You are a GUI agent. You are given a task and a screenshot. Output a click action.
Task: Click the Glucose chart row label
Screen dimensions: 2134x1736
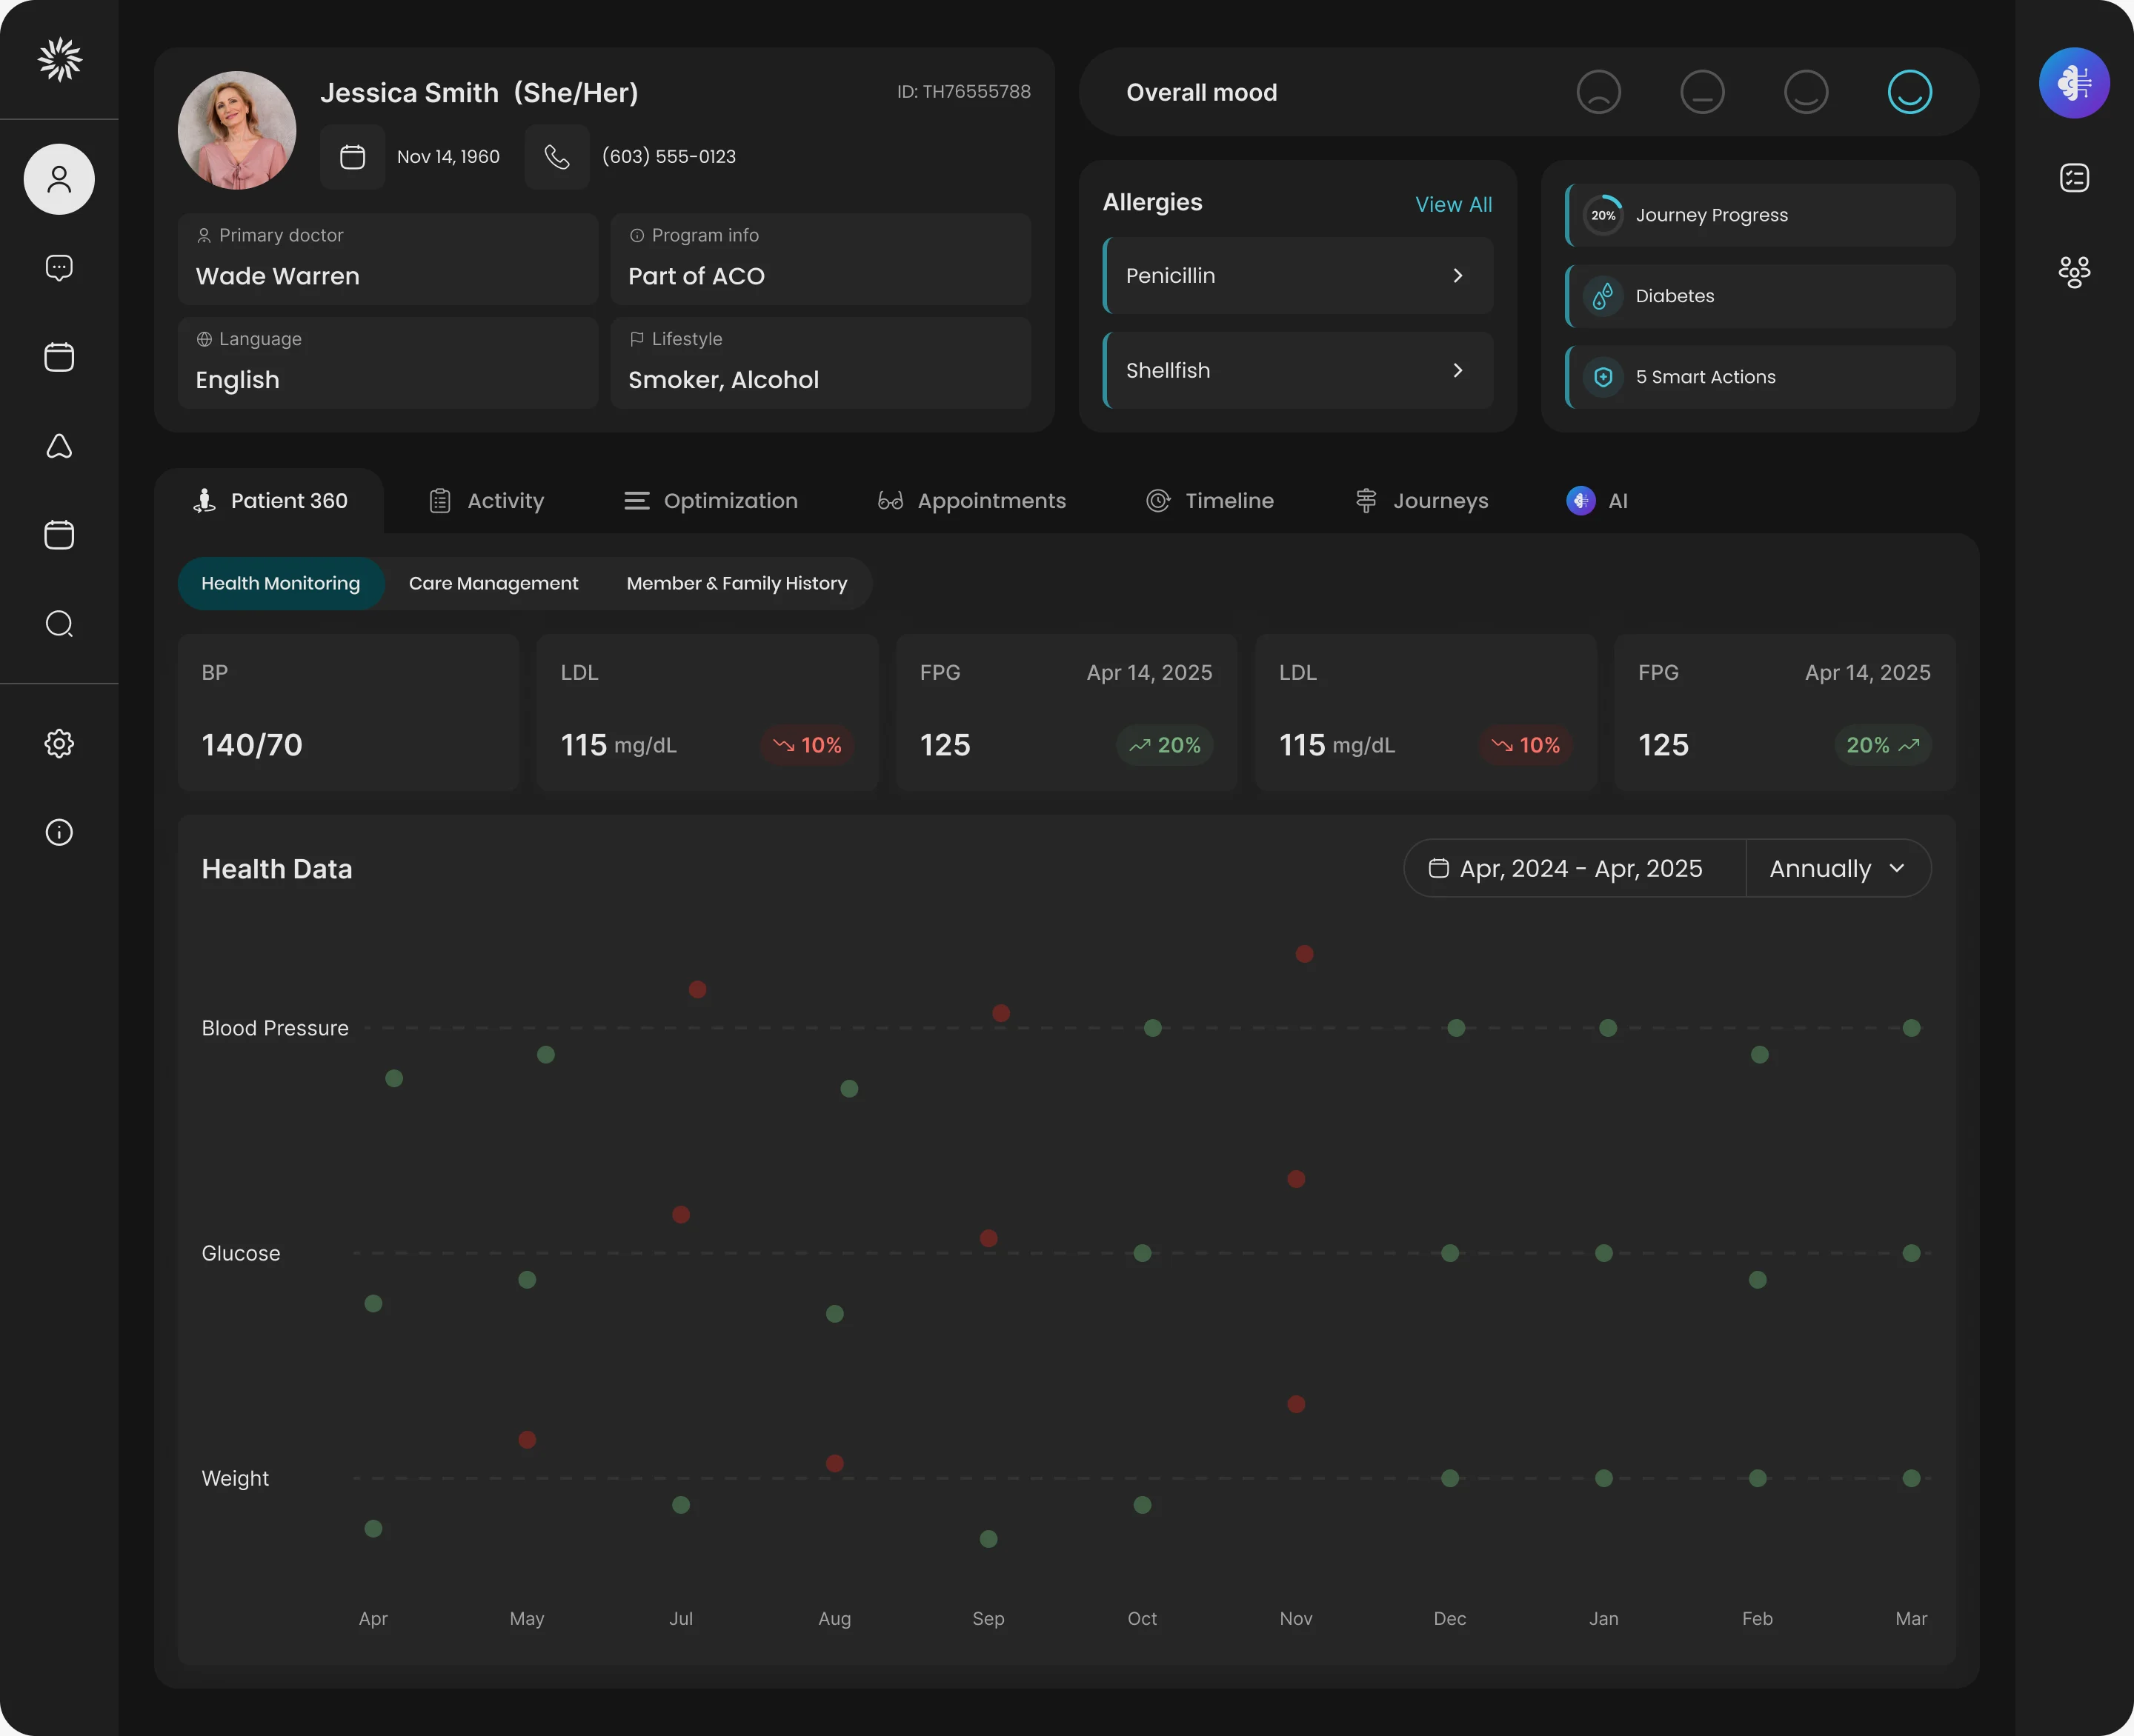(241, 1253)
